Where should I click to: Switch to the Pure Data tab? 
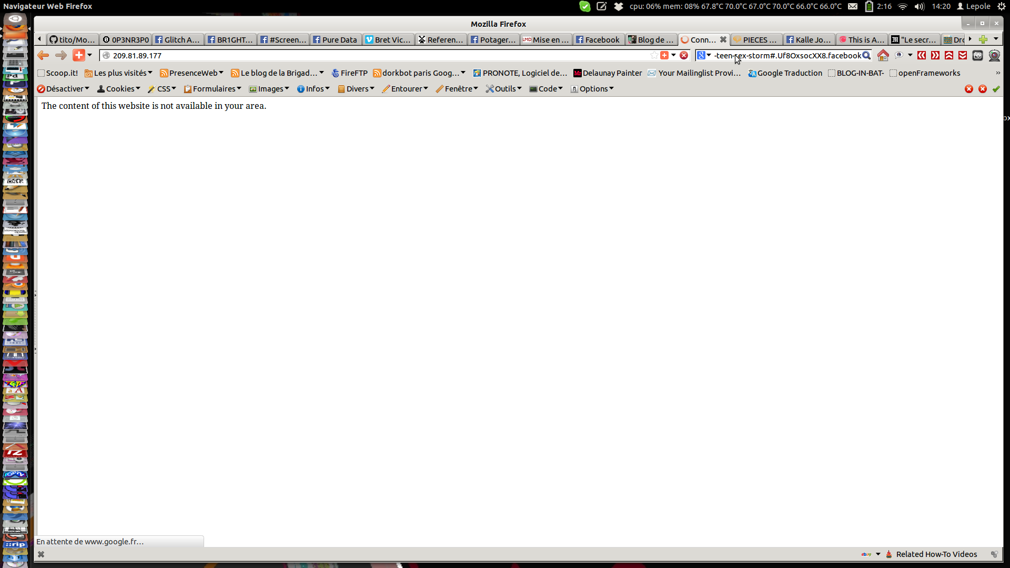[336, 39]
